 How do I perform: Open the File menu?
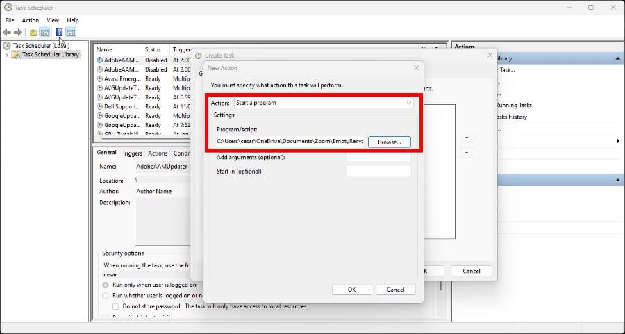point(10,20)
